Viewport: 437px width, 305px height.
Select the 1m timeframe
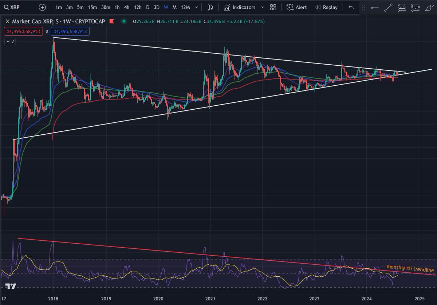coord(59,7)
